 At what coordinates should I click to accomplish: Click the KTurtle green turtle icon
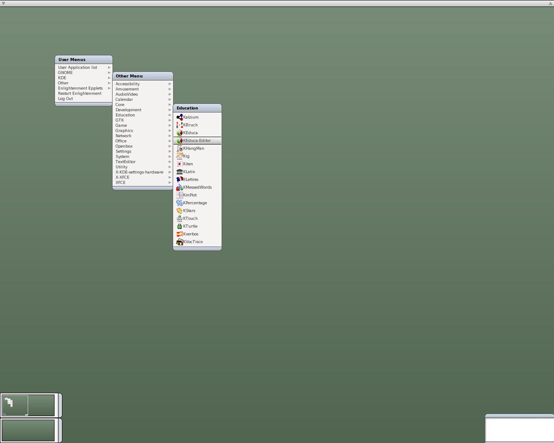[180, 226]
